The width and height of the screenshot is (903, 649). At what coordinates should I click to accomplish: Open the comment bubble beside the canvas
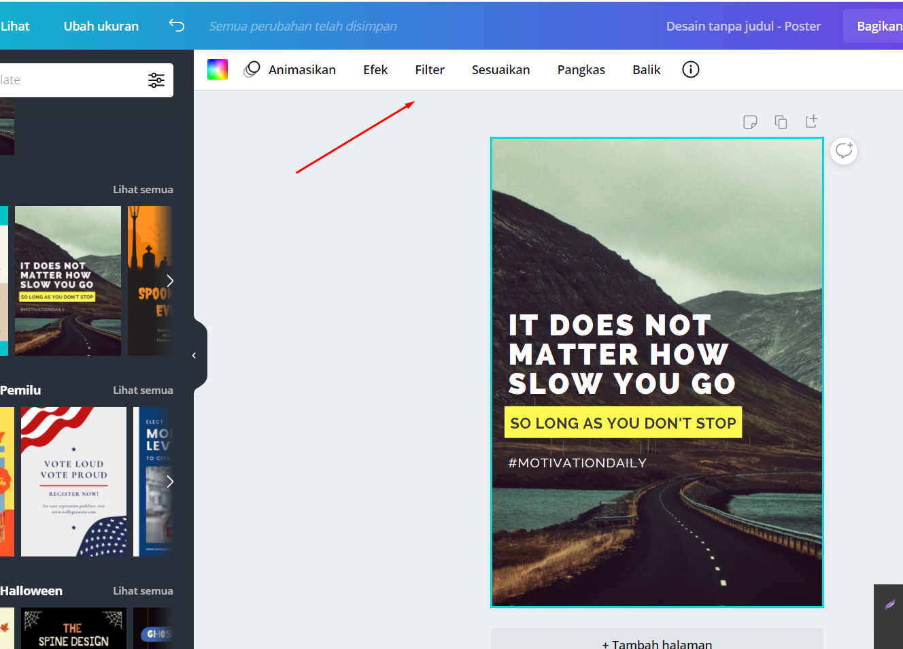pos(844,151)
